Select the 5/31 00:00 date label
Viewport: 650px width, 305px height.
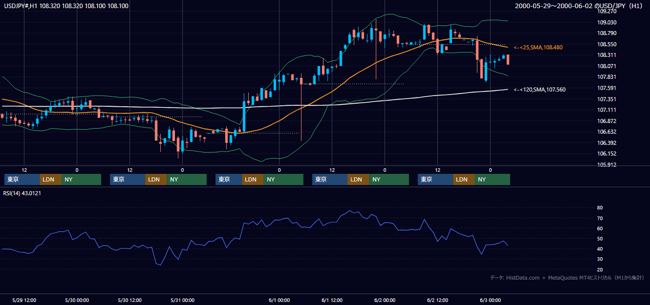pos(183,300)
